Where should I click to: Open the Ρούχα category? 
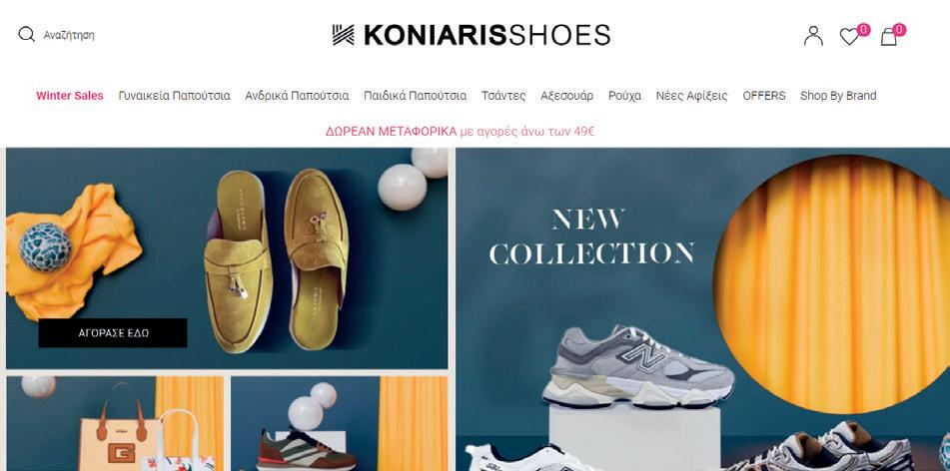[x=624, y=96]
